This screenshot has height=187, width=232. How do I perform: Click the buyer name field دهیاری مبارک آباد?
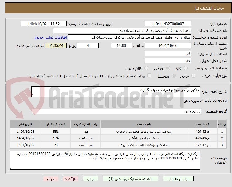122,31
